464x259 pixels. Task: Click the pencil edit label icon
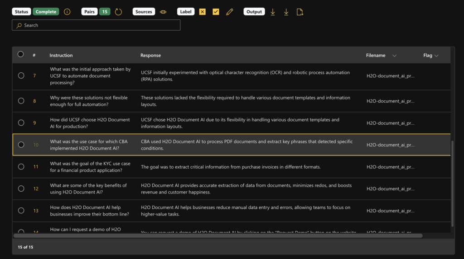(229, 12)
